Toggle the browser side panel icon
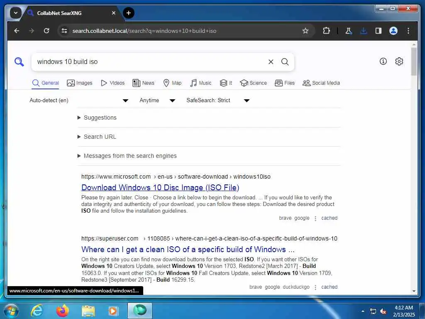 (379, 31)
